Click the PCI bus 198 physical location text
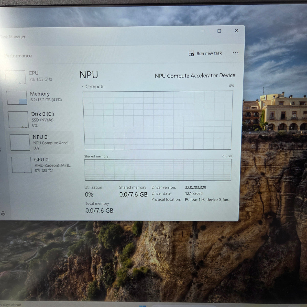 (207, 200)
